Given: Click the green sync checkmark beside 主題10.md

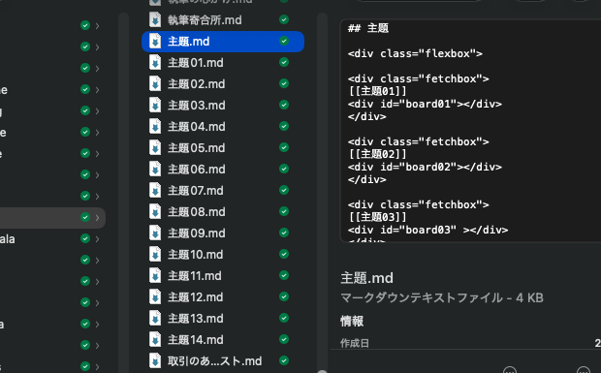Looking at the screenshot, I should [x=284, y=254].
